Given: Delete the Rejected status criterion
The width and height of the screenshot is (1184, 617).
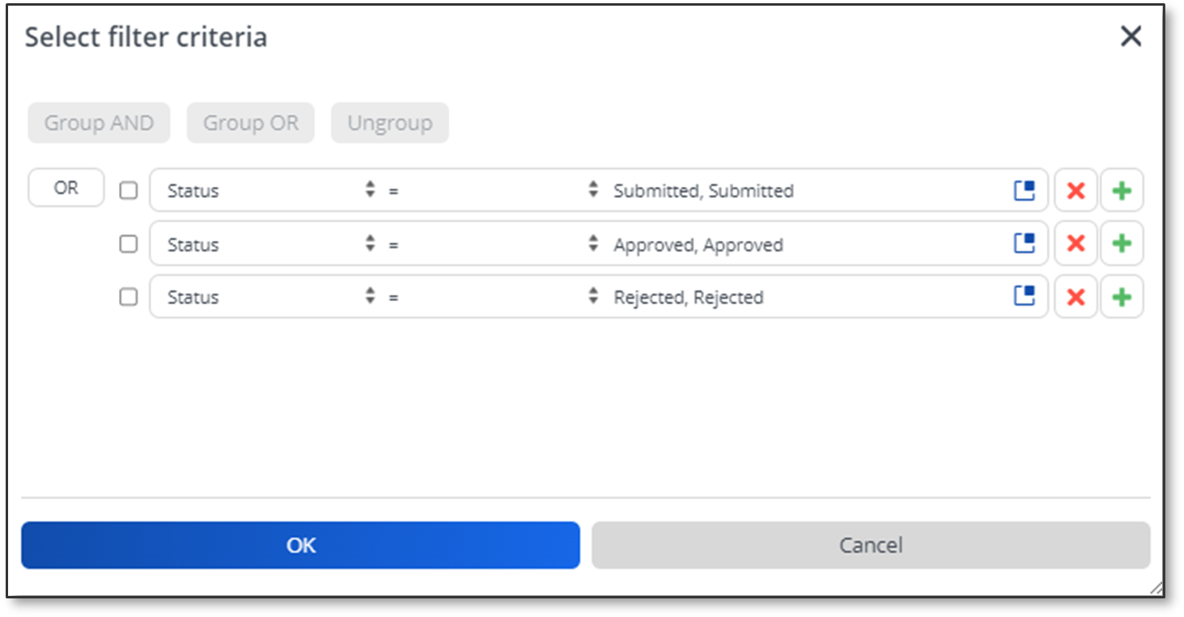Looking at the screenshot, I should (x=1076, y=297).
